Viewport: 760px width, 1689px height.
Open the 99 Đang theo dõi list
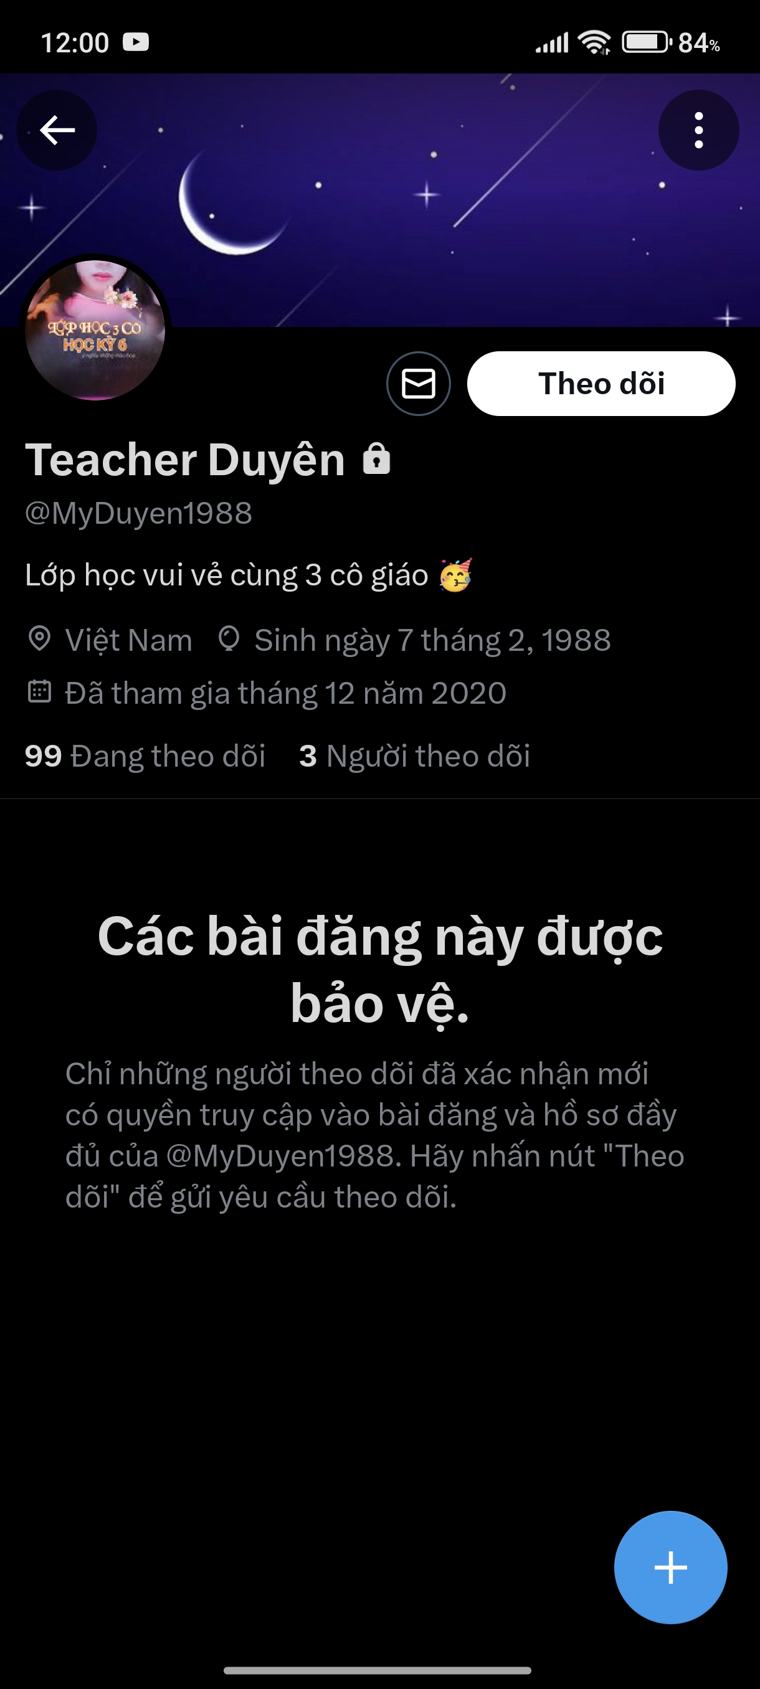(x=145, y=756)
